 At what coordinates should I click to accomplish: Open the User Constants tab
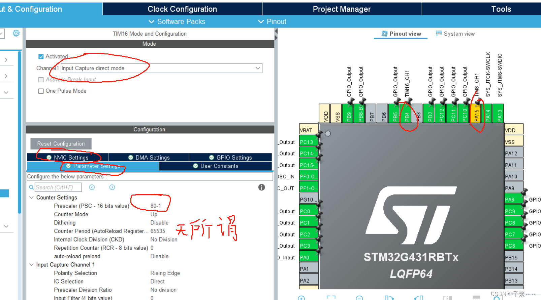click(216, 166)
